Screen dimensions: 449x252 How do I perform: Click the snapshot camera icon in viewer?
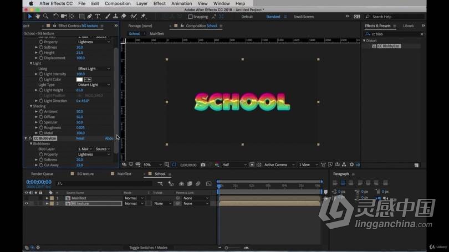coord(203,164)
